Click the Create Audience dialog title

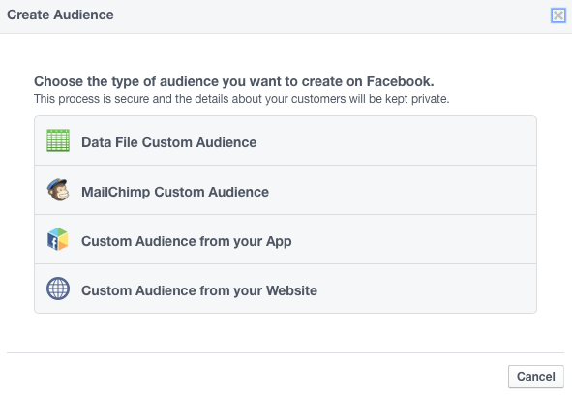point(60,15)
